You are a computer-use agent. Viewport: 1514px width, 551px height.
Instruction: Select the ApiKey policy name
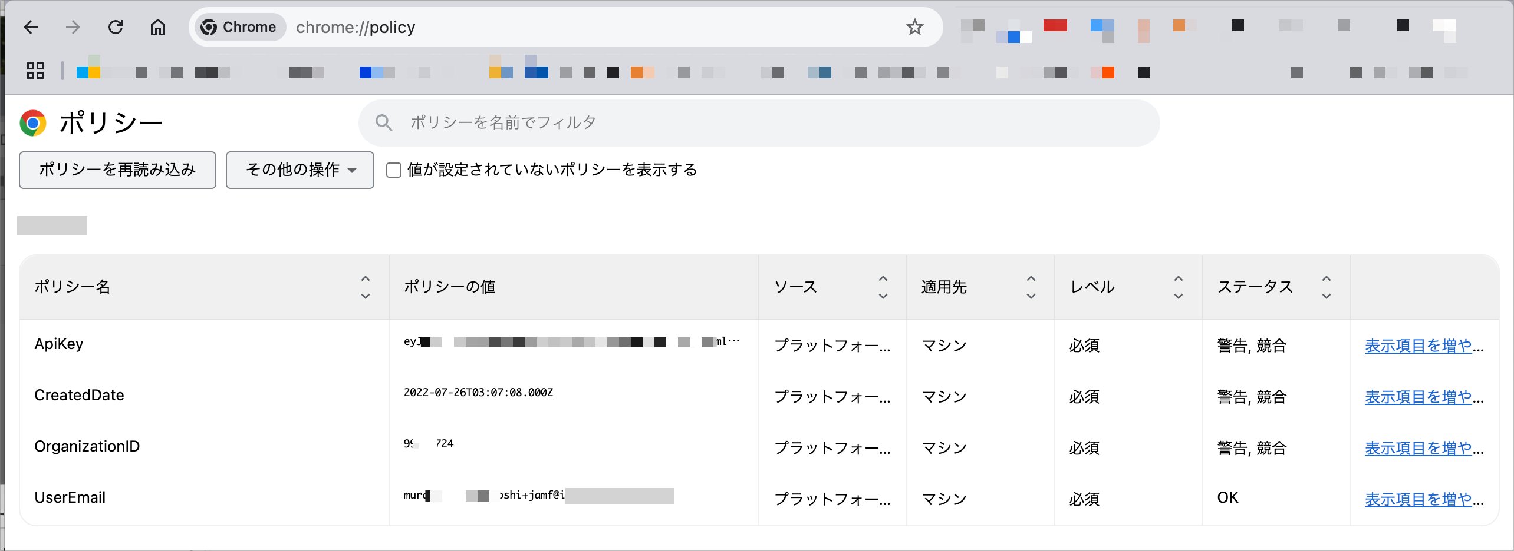tap(59, 344)
